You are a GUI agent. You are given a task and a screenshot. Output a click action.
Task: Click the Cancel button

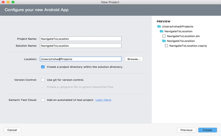tap(12, 130)
